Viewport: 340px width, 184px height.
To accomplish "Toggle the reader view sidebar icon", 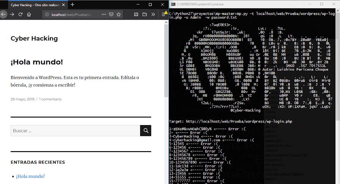I will 136,14.
